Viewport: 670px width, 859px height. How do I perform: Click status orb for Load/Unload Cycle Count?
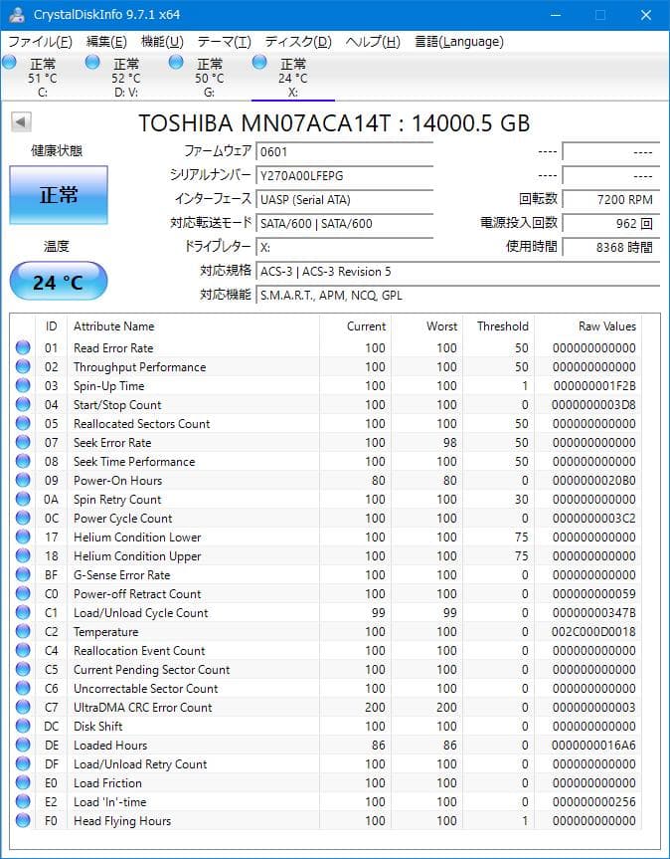[23, 612]
